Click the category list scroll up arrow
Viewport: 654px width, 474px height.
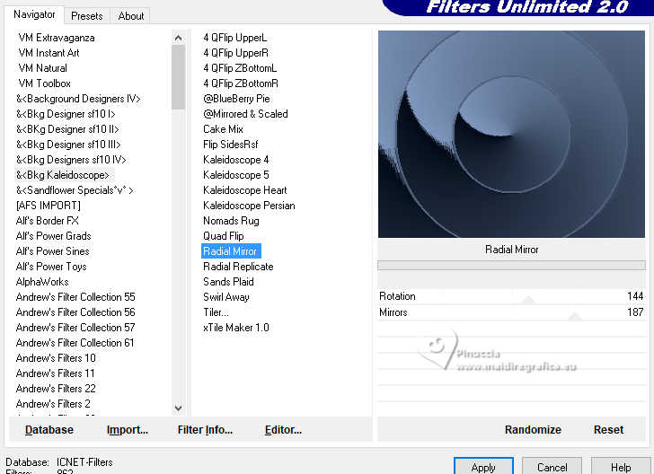coord(178,38)
